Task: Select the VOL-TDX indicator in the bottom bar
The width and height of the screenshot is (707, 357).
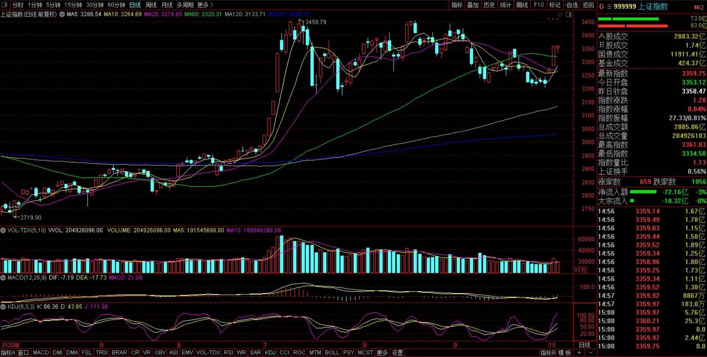Action: (x=208, y=353)
